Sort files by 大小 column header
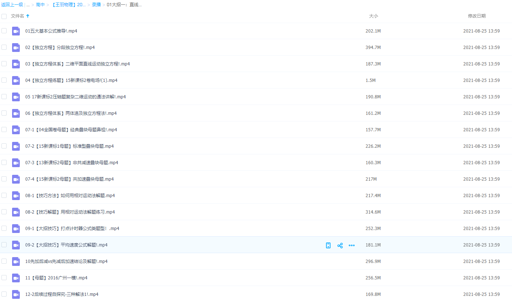The height and width of the screenshot is (301, 512). 373,16
